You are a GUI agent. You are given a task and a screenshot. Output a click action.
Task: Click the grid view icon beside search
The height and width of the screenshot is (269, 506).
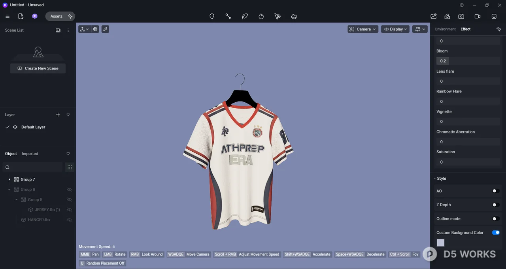click(x=70, y=167)
